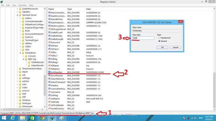The image size is (216, 121).
Task: Select the MinEncryptionLevel value row
Action: tap(74, 26)
